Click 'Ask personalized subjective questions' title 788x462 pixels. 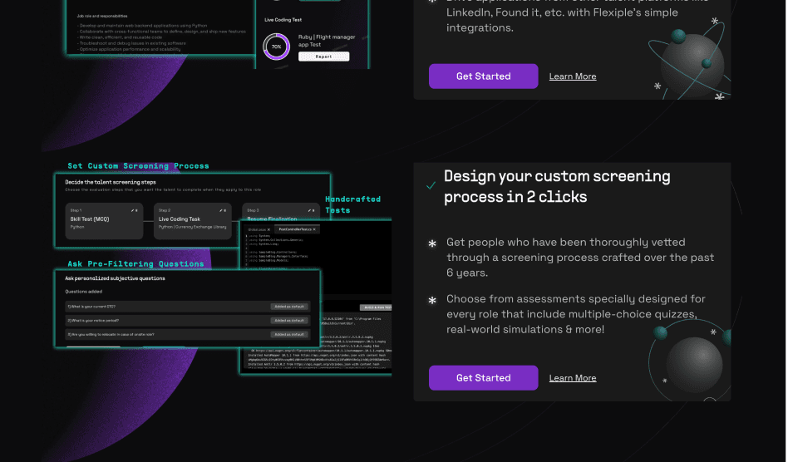pyautogui.click(x=115, y=278)
